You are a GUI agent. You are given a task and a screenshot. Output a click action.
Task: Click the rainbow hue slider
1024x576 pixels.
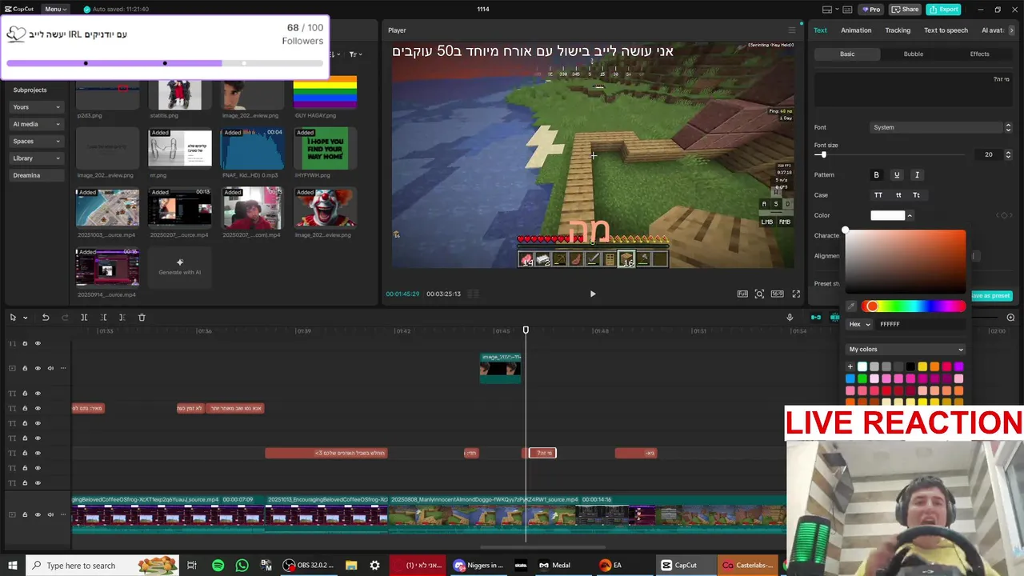pyautogui.click(x=914, y=306)
